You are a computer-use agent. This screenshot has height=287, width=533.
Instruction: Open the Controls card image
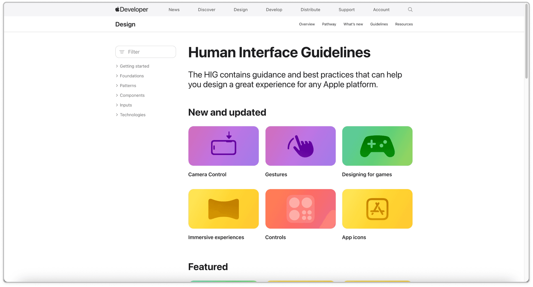click(x=300, y=209)
